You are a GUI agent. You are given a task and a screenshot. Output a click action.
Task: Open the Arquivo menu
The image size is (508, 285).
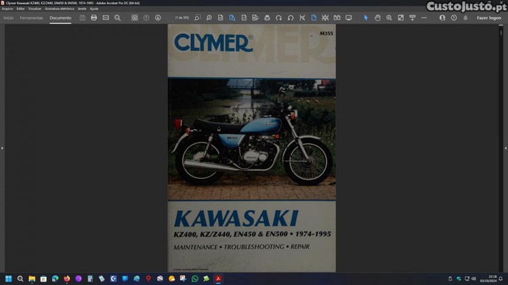7,9
